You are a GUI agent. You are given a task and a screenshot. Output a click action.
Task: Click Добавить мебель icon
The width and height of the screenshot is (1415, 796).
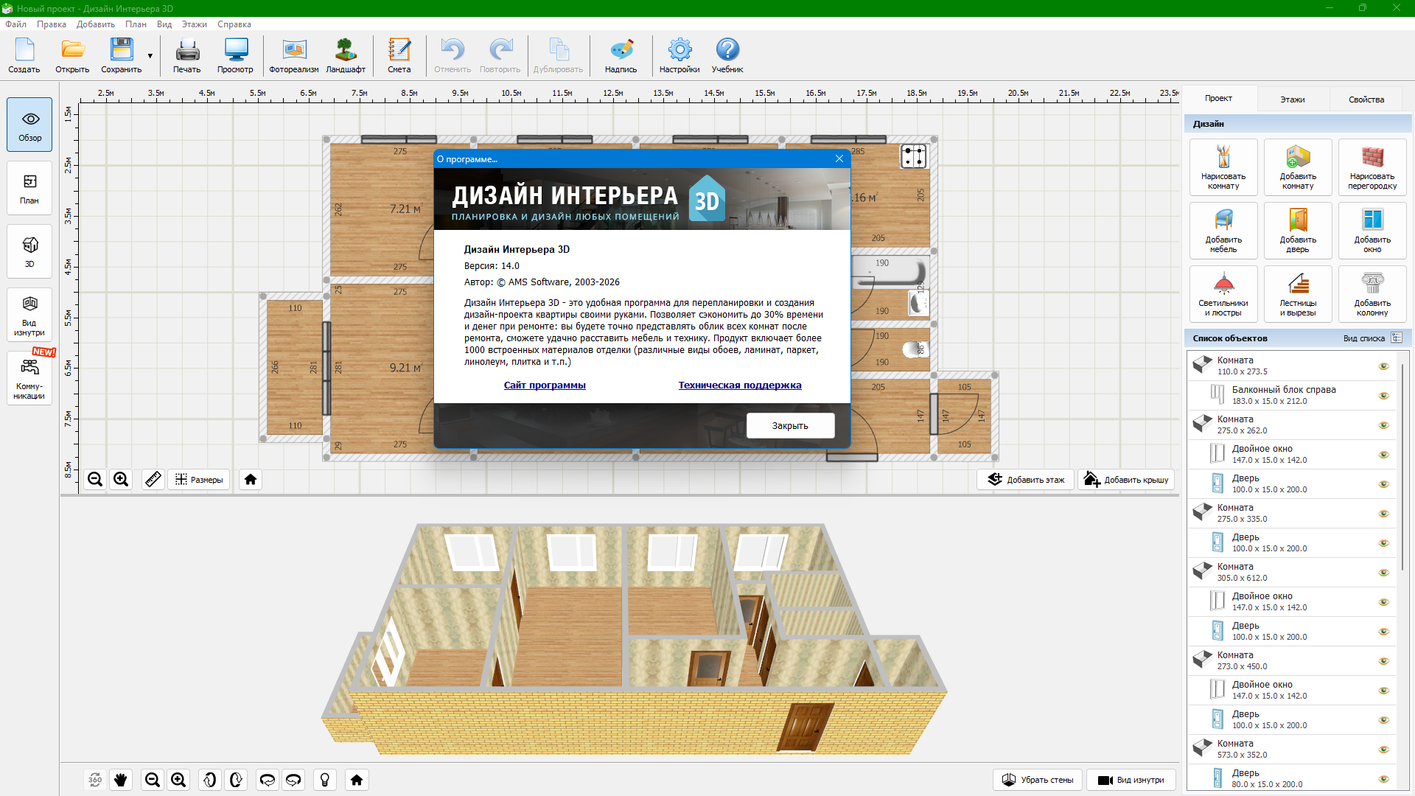pyautogui.click(x=1223, y=230)
